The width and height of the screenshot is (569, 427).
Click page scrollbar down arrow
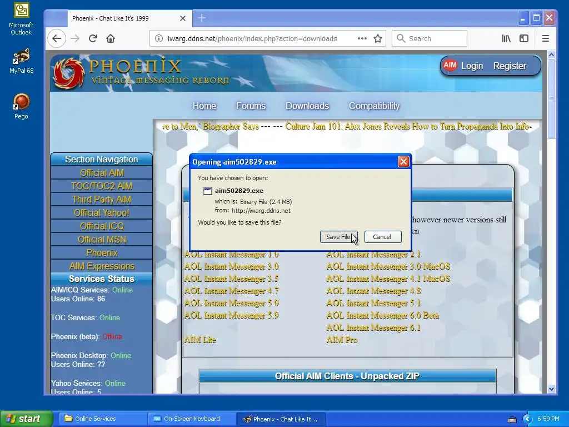tap(551, 389)
